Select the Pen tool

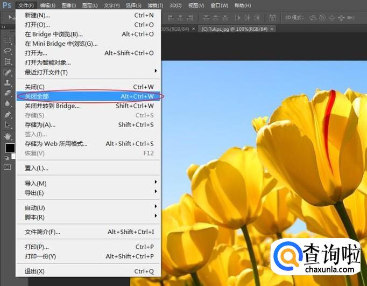point(8,115)
